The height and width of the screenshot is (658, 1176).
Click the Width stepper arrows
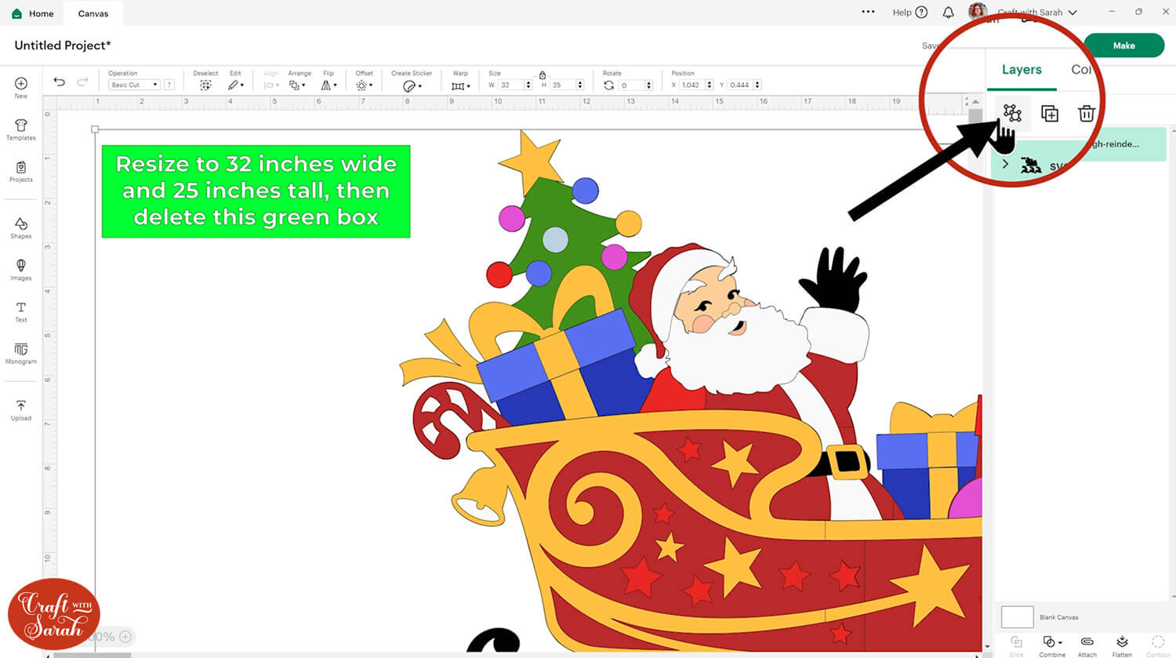click(528, 85)
